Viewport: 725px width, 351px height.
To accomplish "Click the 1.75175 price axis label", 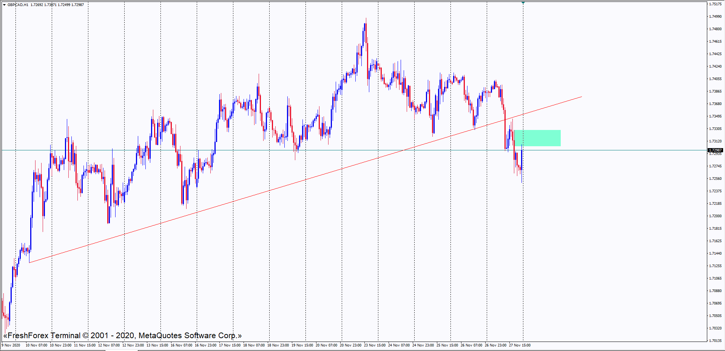I will 715,4.
